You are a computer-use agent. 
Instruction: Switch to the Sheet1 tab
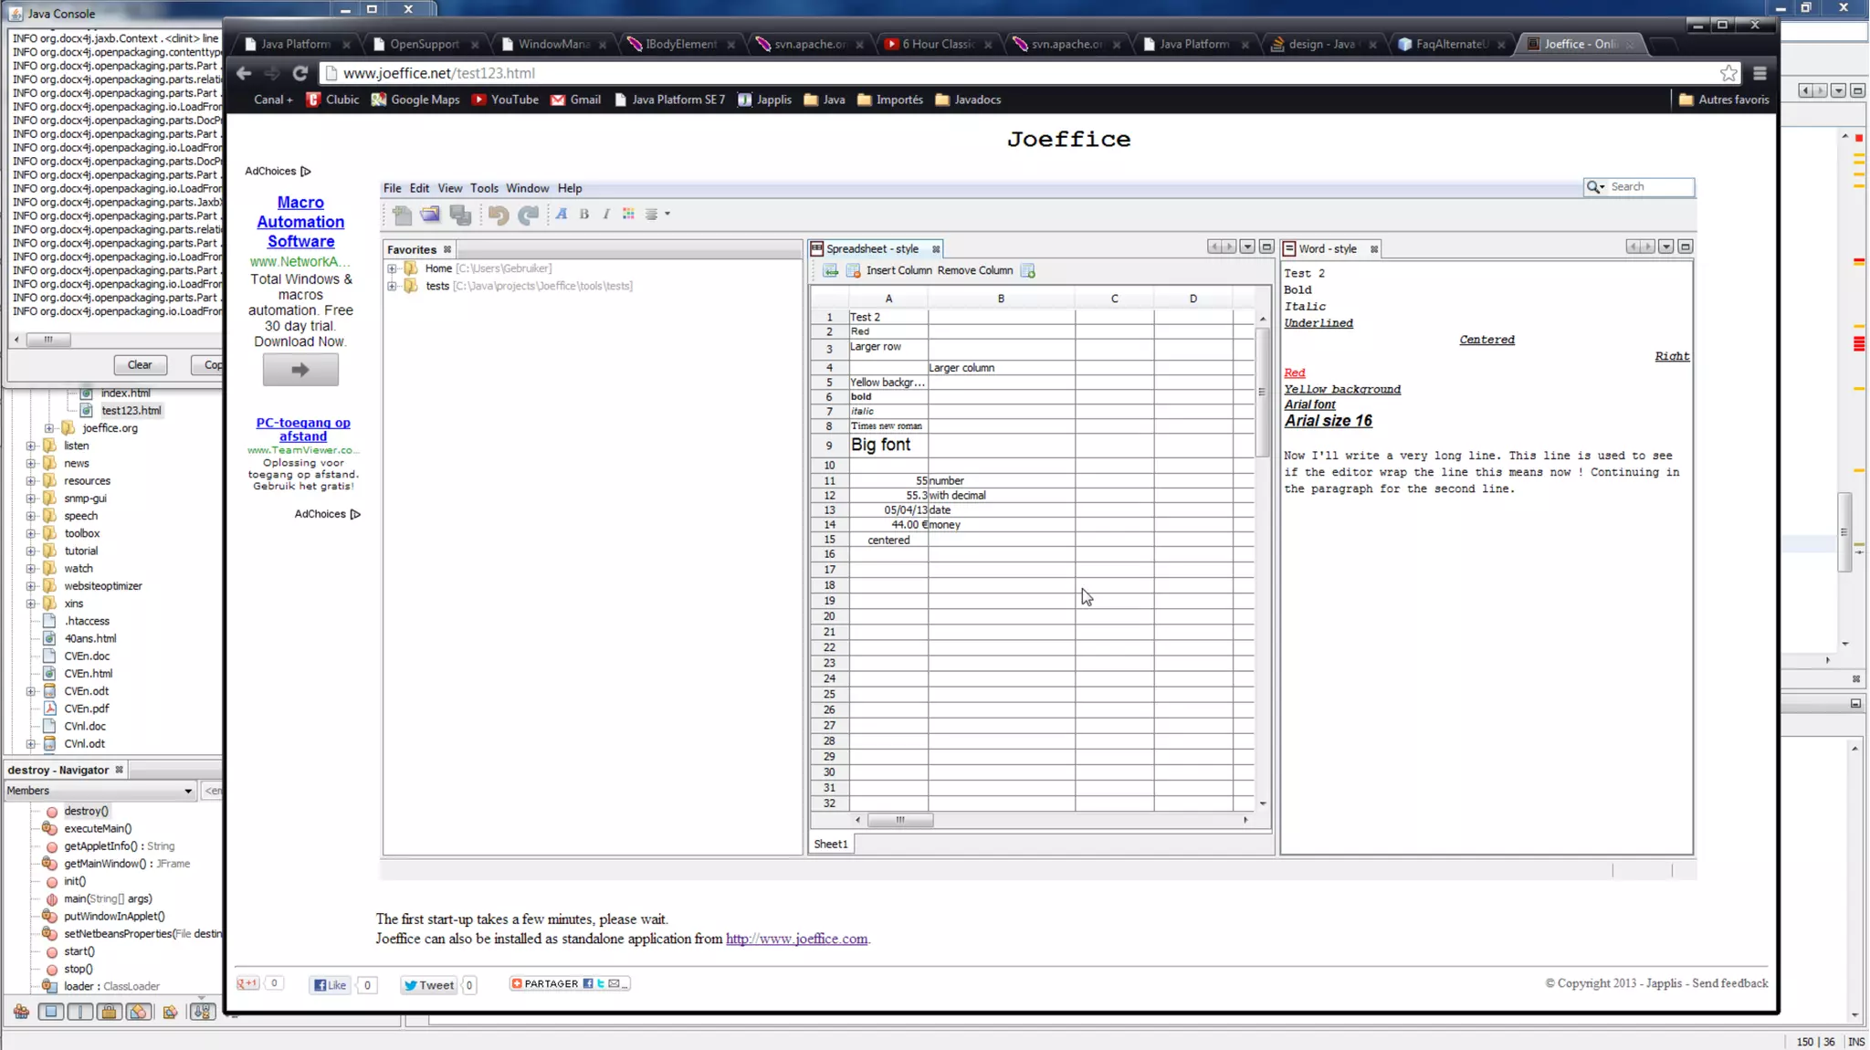click(x=830, y=844)
